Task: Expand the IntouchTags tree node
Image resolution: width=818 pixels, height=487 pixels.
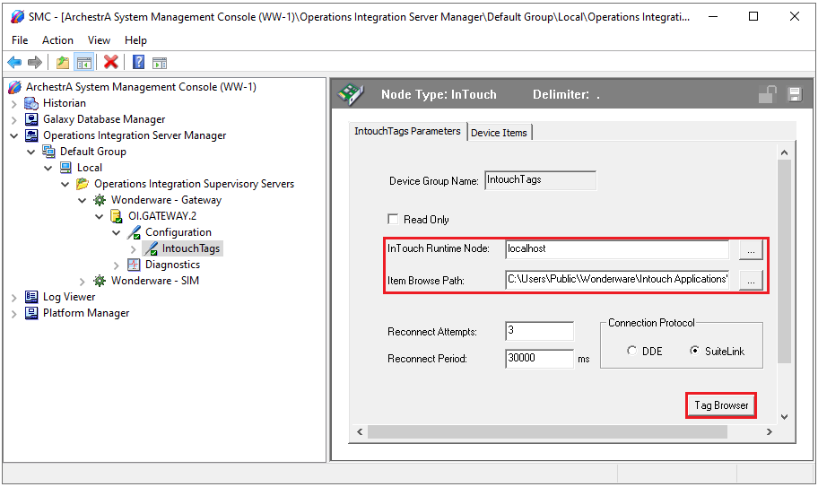Action: point(133,249)
